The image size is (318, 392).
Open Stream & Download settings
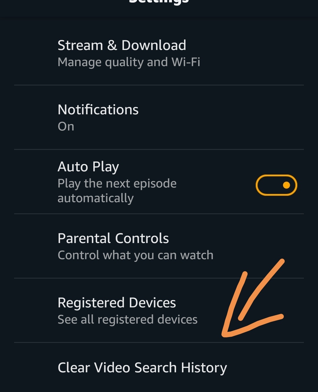159,53
